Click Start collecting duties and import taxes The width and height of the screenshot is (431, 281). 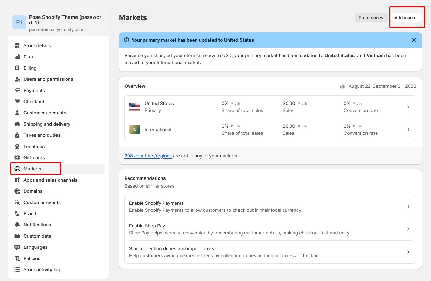click(x=171, y=248)
